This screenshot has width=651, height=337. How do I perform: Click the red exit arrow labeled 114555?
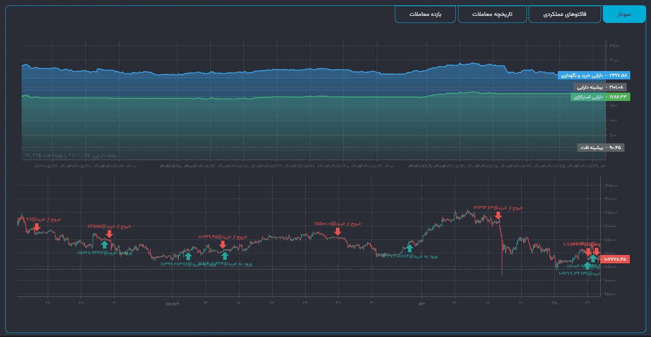pyautogui.click(x=109, y=234)
